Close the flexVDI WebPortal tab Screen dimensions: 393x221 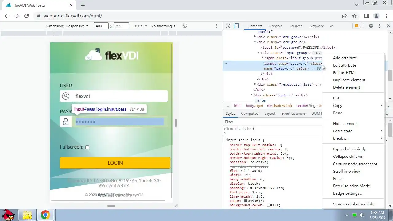tap(71, 5)
